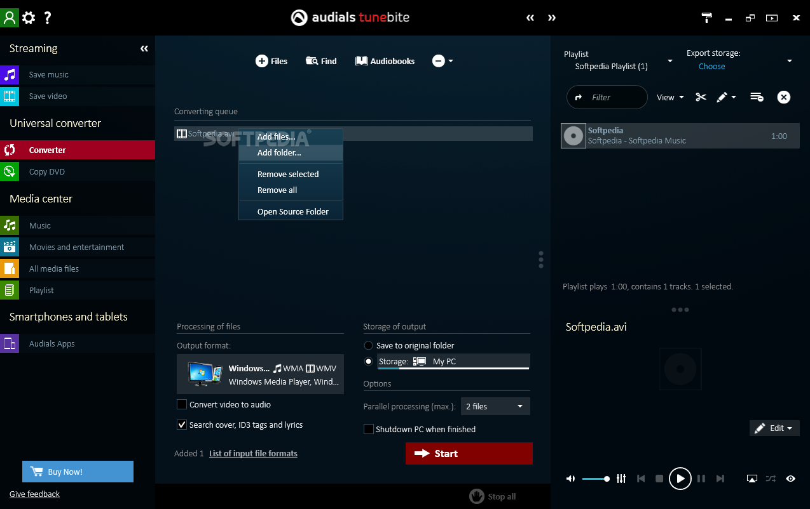Open the equalizer icon
This screenshot has width=810, height=509.
[621, 479]
